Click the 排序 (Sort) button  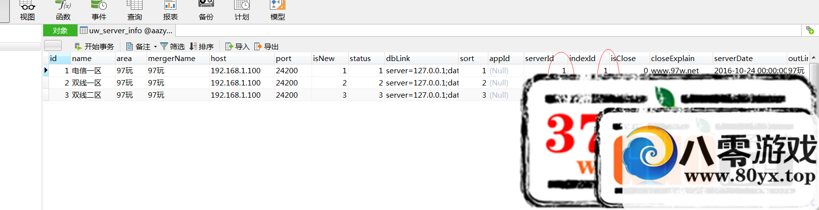201,46
